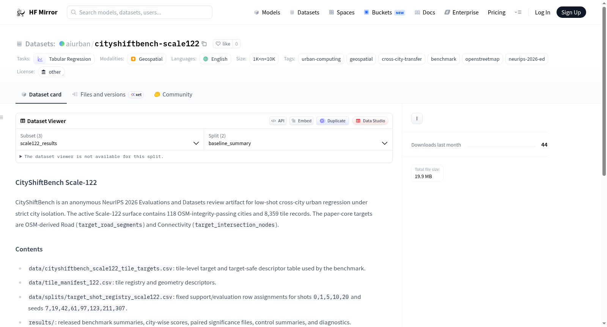Click the Tabular Regression task tag
607x327 pixels.
(64, 59)
